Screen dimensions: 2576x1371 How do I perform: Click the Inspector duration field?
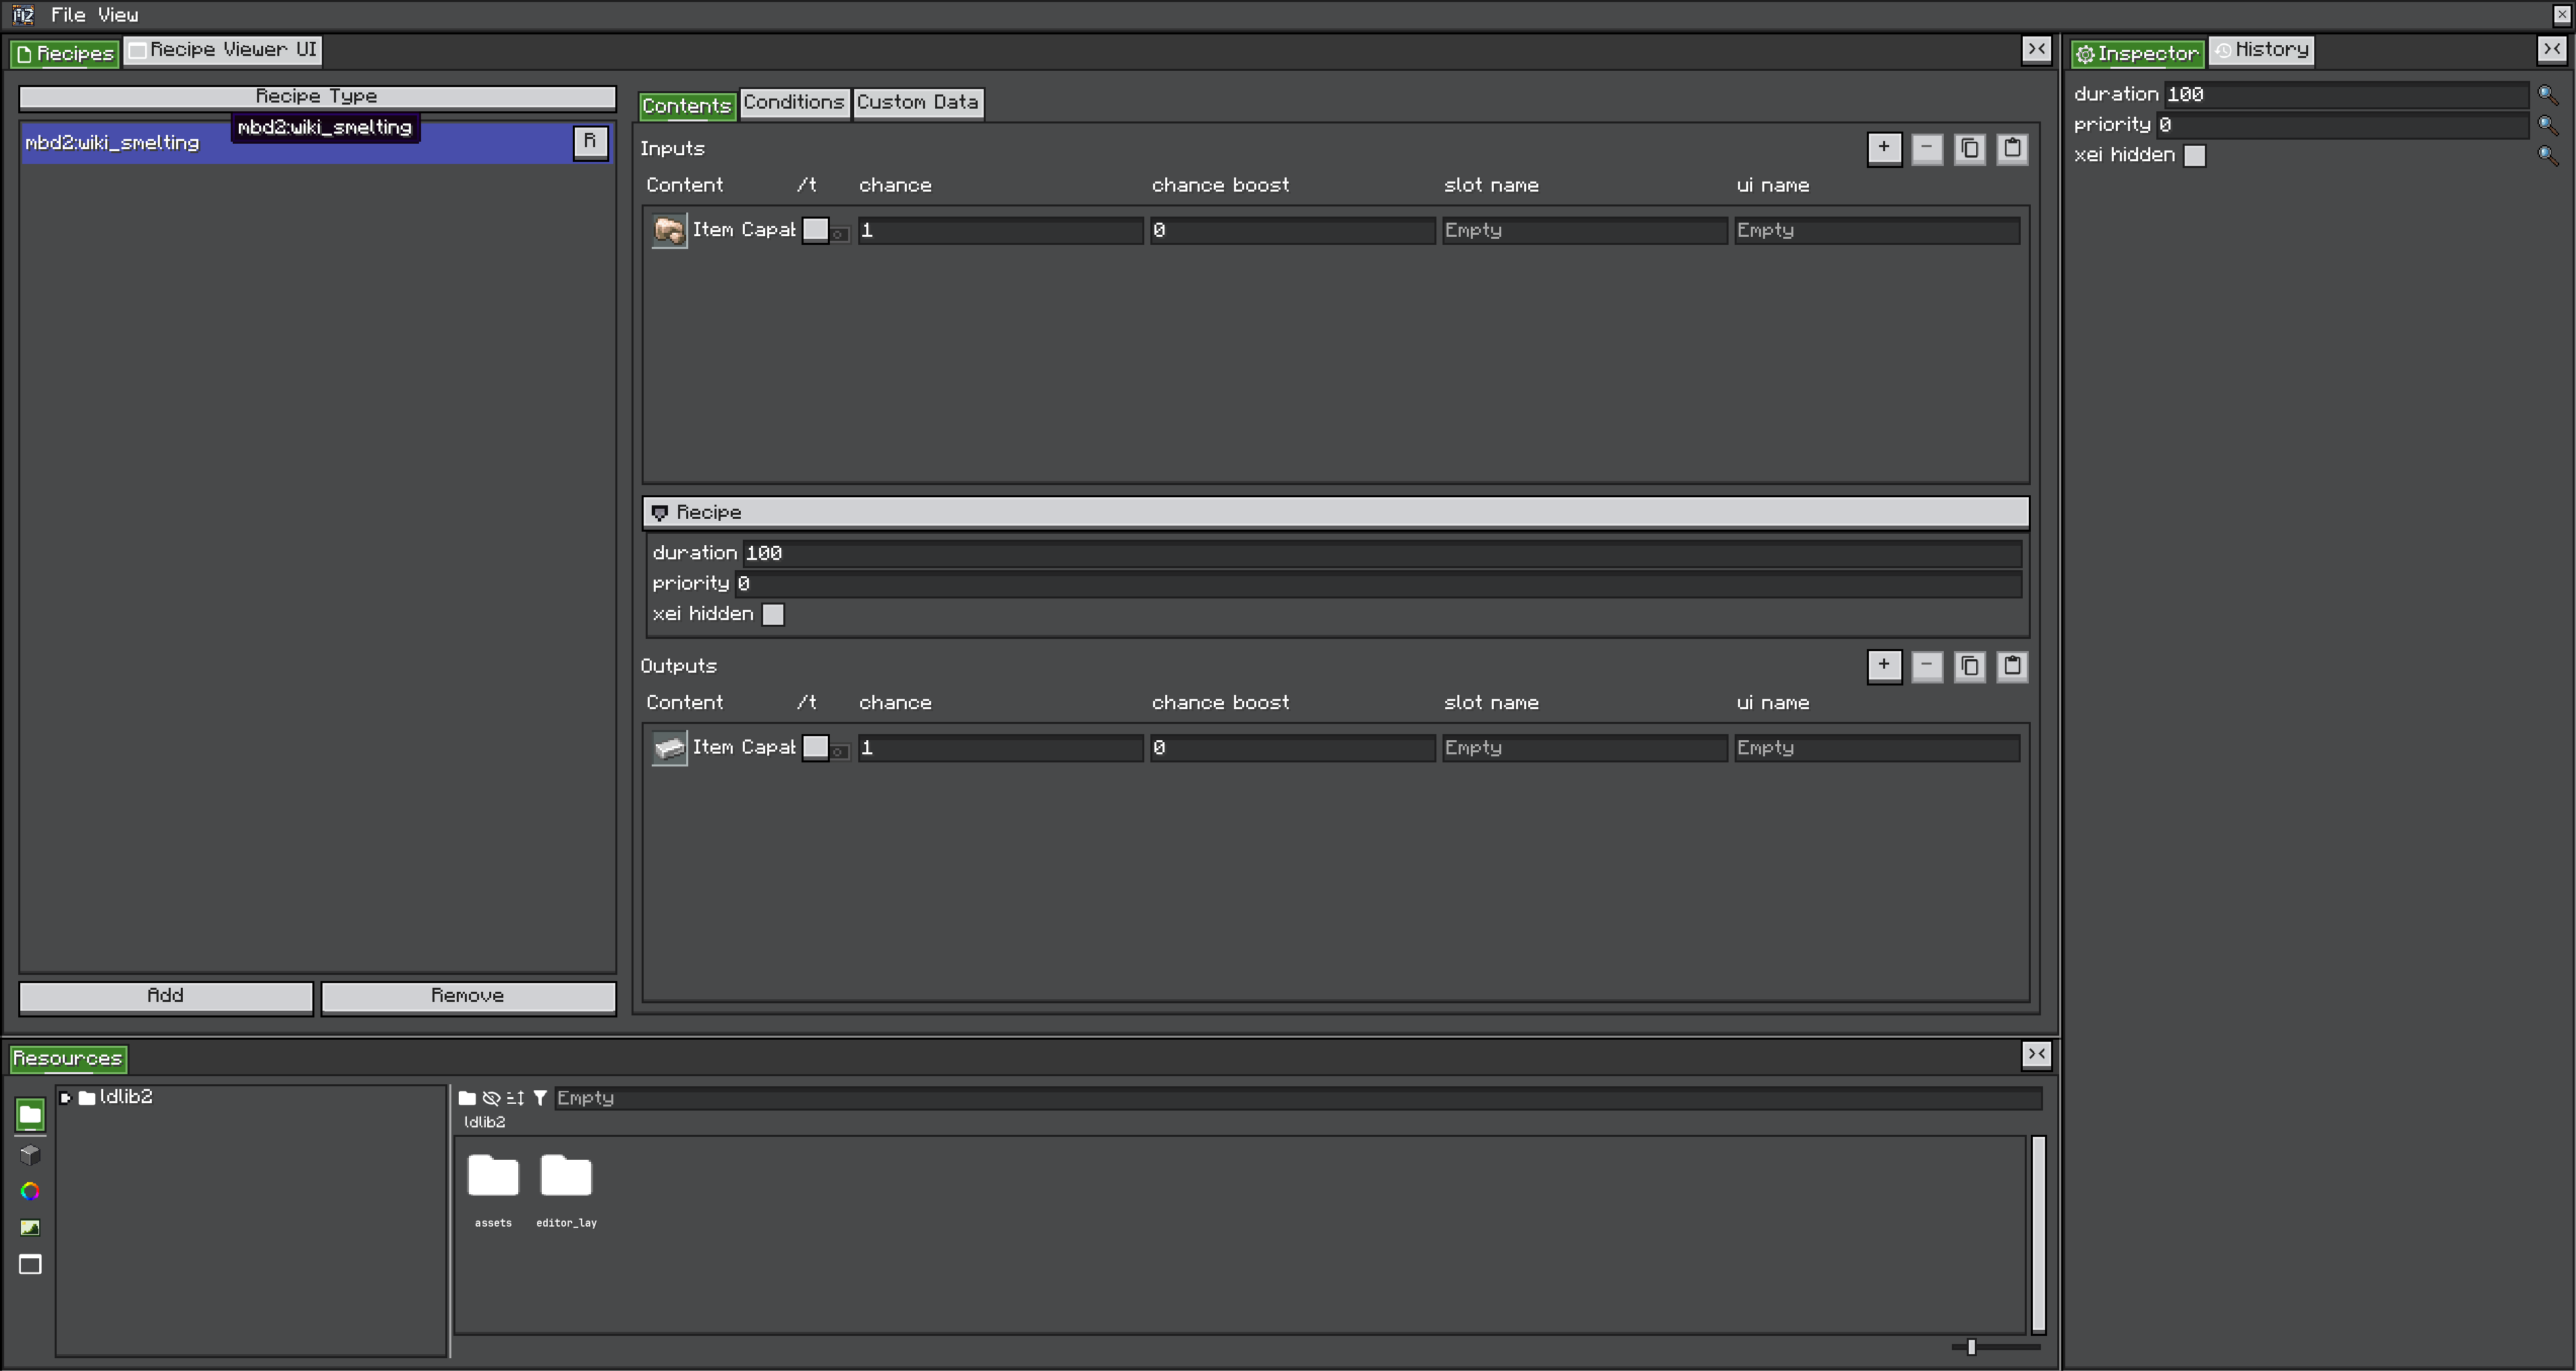click(x=2346, y=95)
